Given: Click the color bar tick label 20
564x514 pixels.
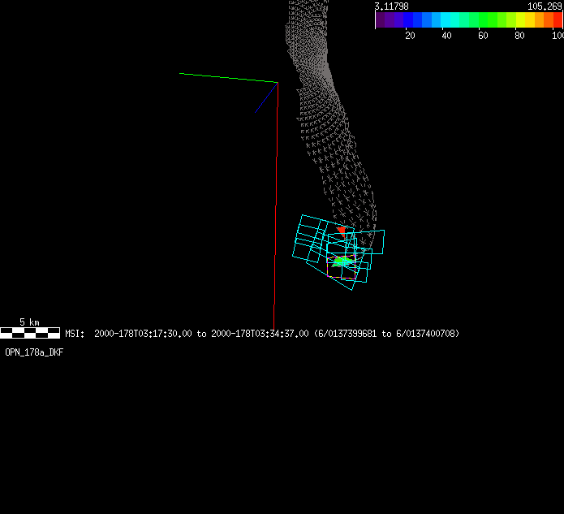Looking at the screenshot, I should (x=410, y=35).
